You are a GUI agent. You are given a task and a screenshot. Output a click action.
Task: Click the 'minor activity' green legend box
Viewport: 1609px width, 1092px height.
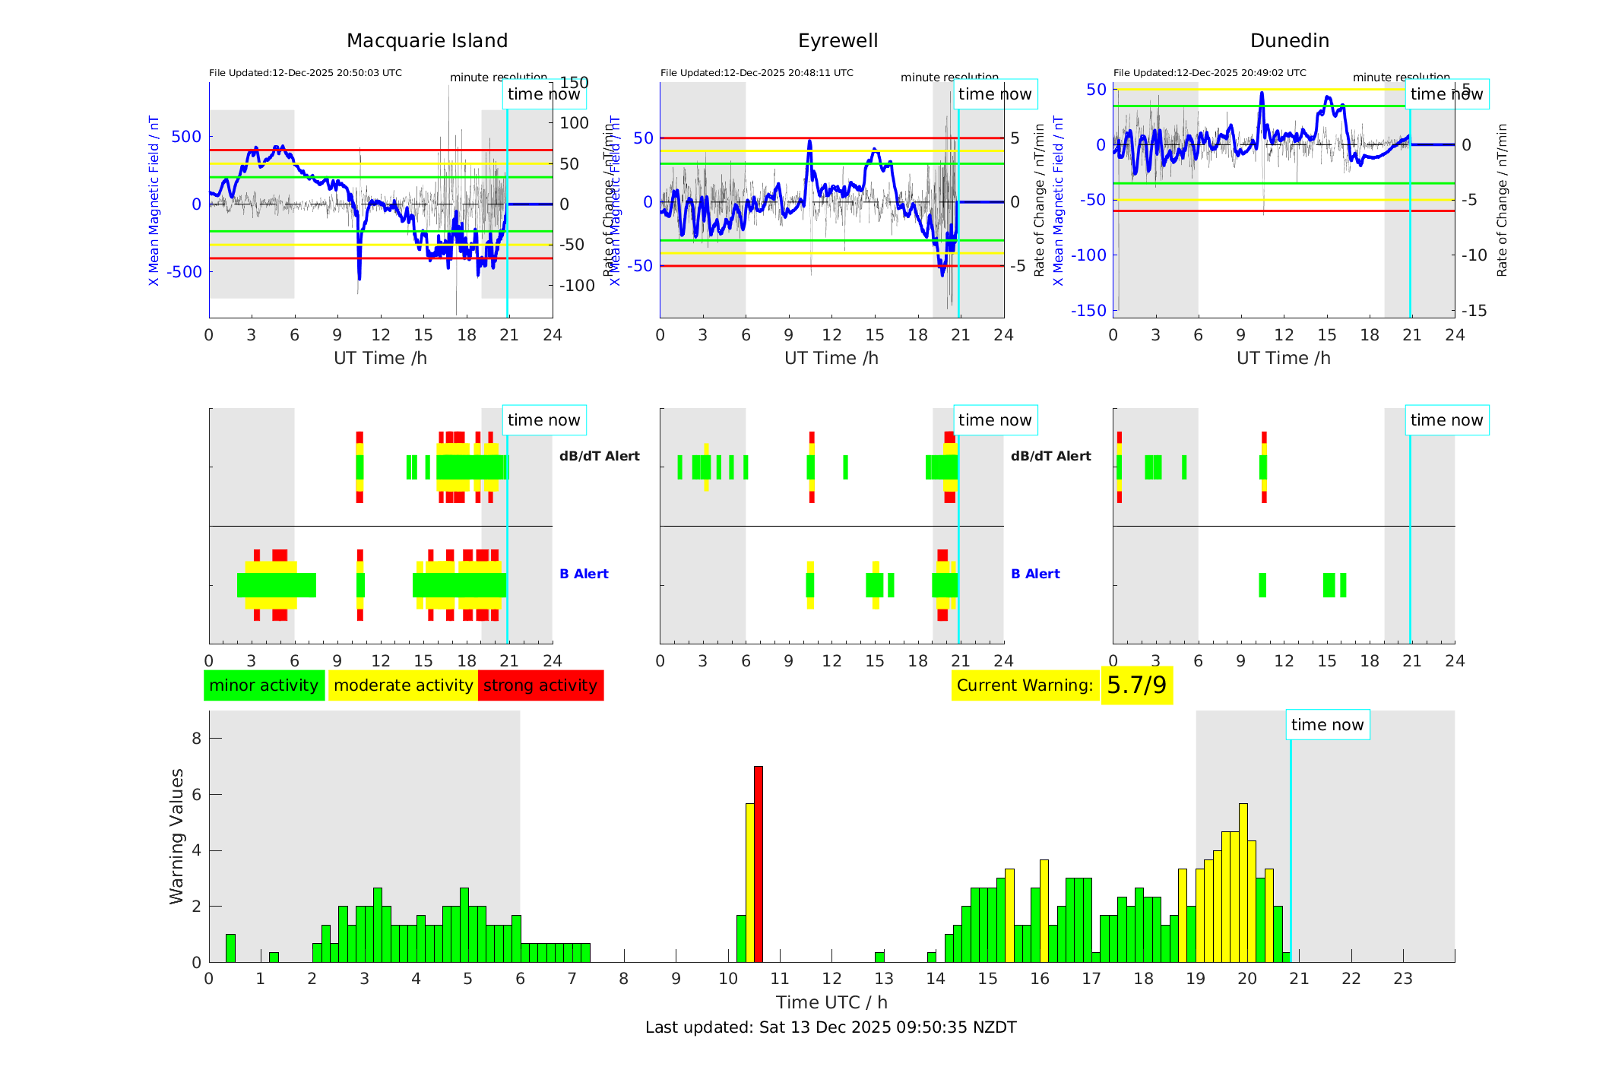pyautogui.click(x=264, y=685)
